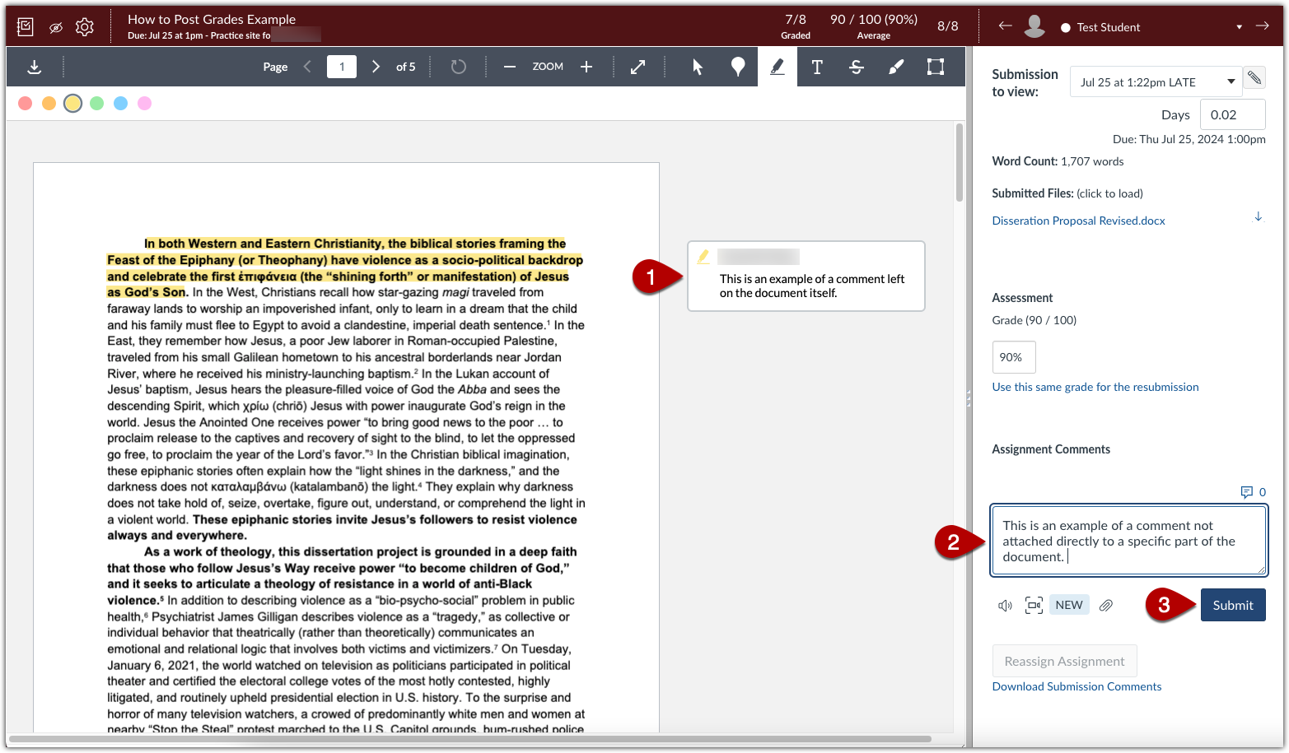Open SpeedGrader settings gear
The height and width of the screenshot is (753, 1289).
(85, 27)
